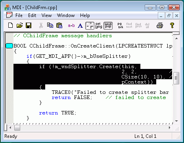The height and width of the screenshot is (143, 184).
Task: Click the Paste clipboard icon
Action: [x=59, y=25]
